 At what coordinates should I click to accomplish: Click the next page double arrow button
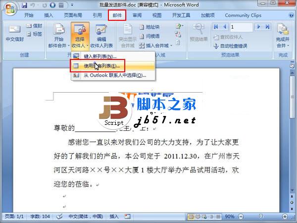coord(292,209)
